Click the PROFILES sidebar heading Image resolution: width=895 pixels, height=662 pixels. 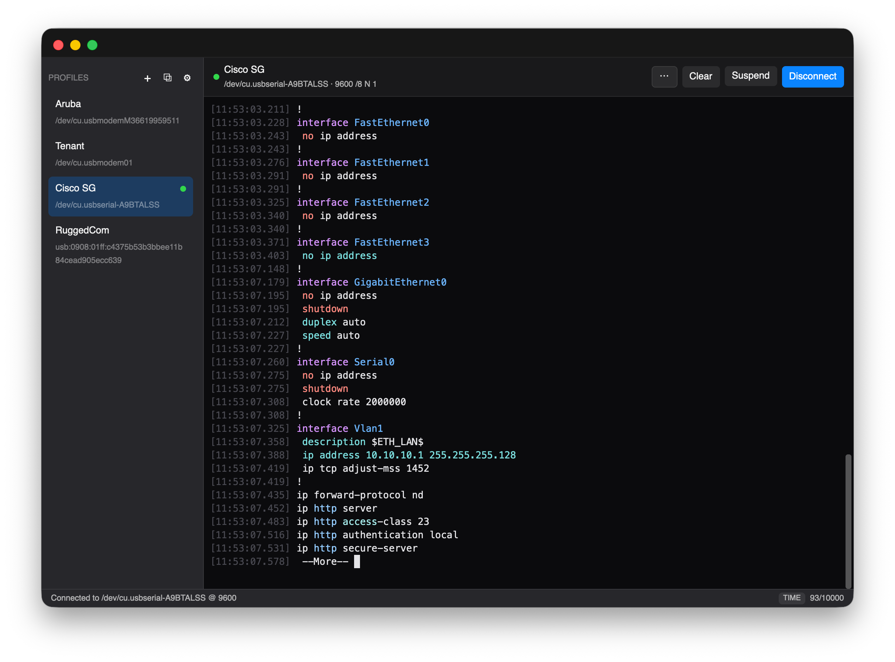68,78
